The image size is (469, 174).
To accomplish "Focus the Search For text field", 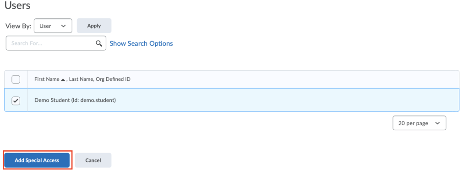I will pos(56,43).
